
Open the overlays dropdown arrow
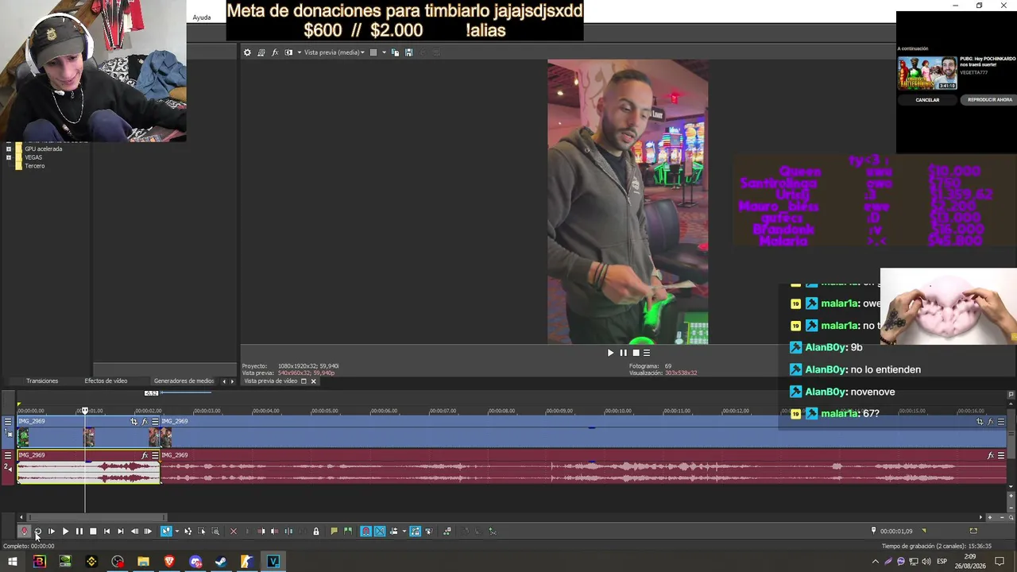click(x=384, y=52)
